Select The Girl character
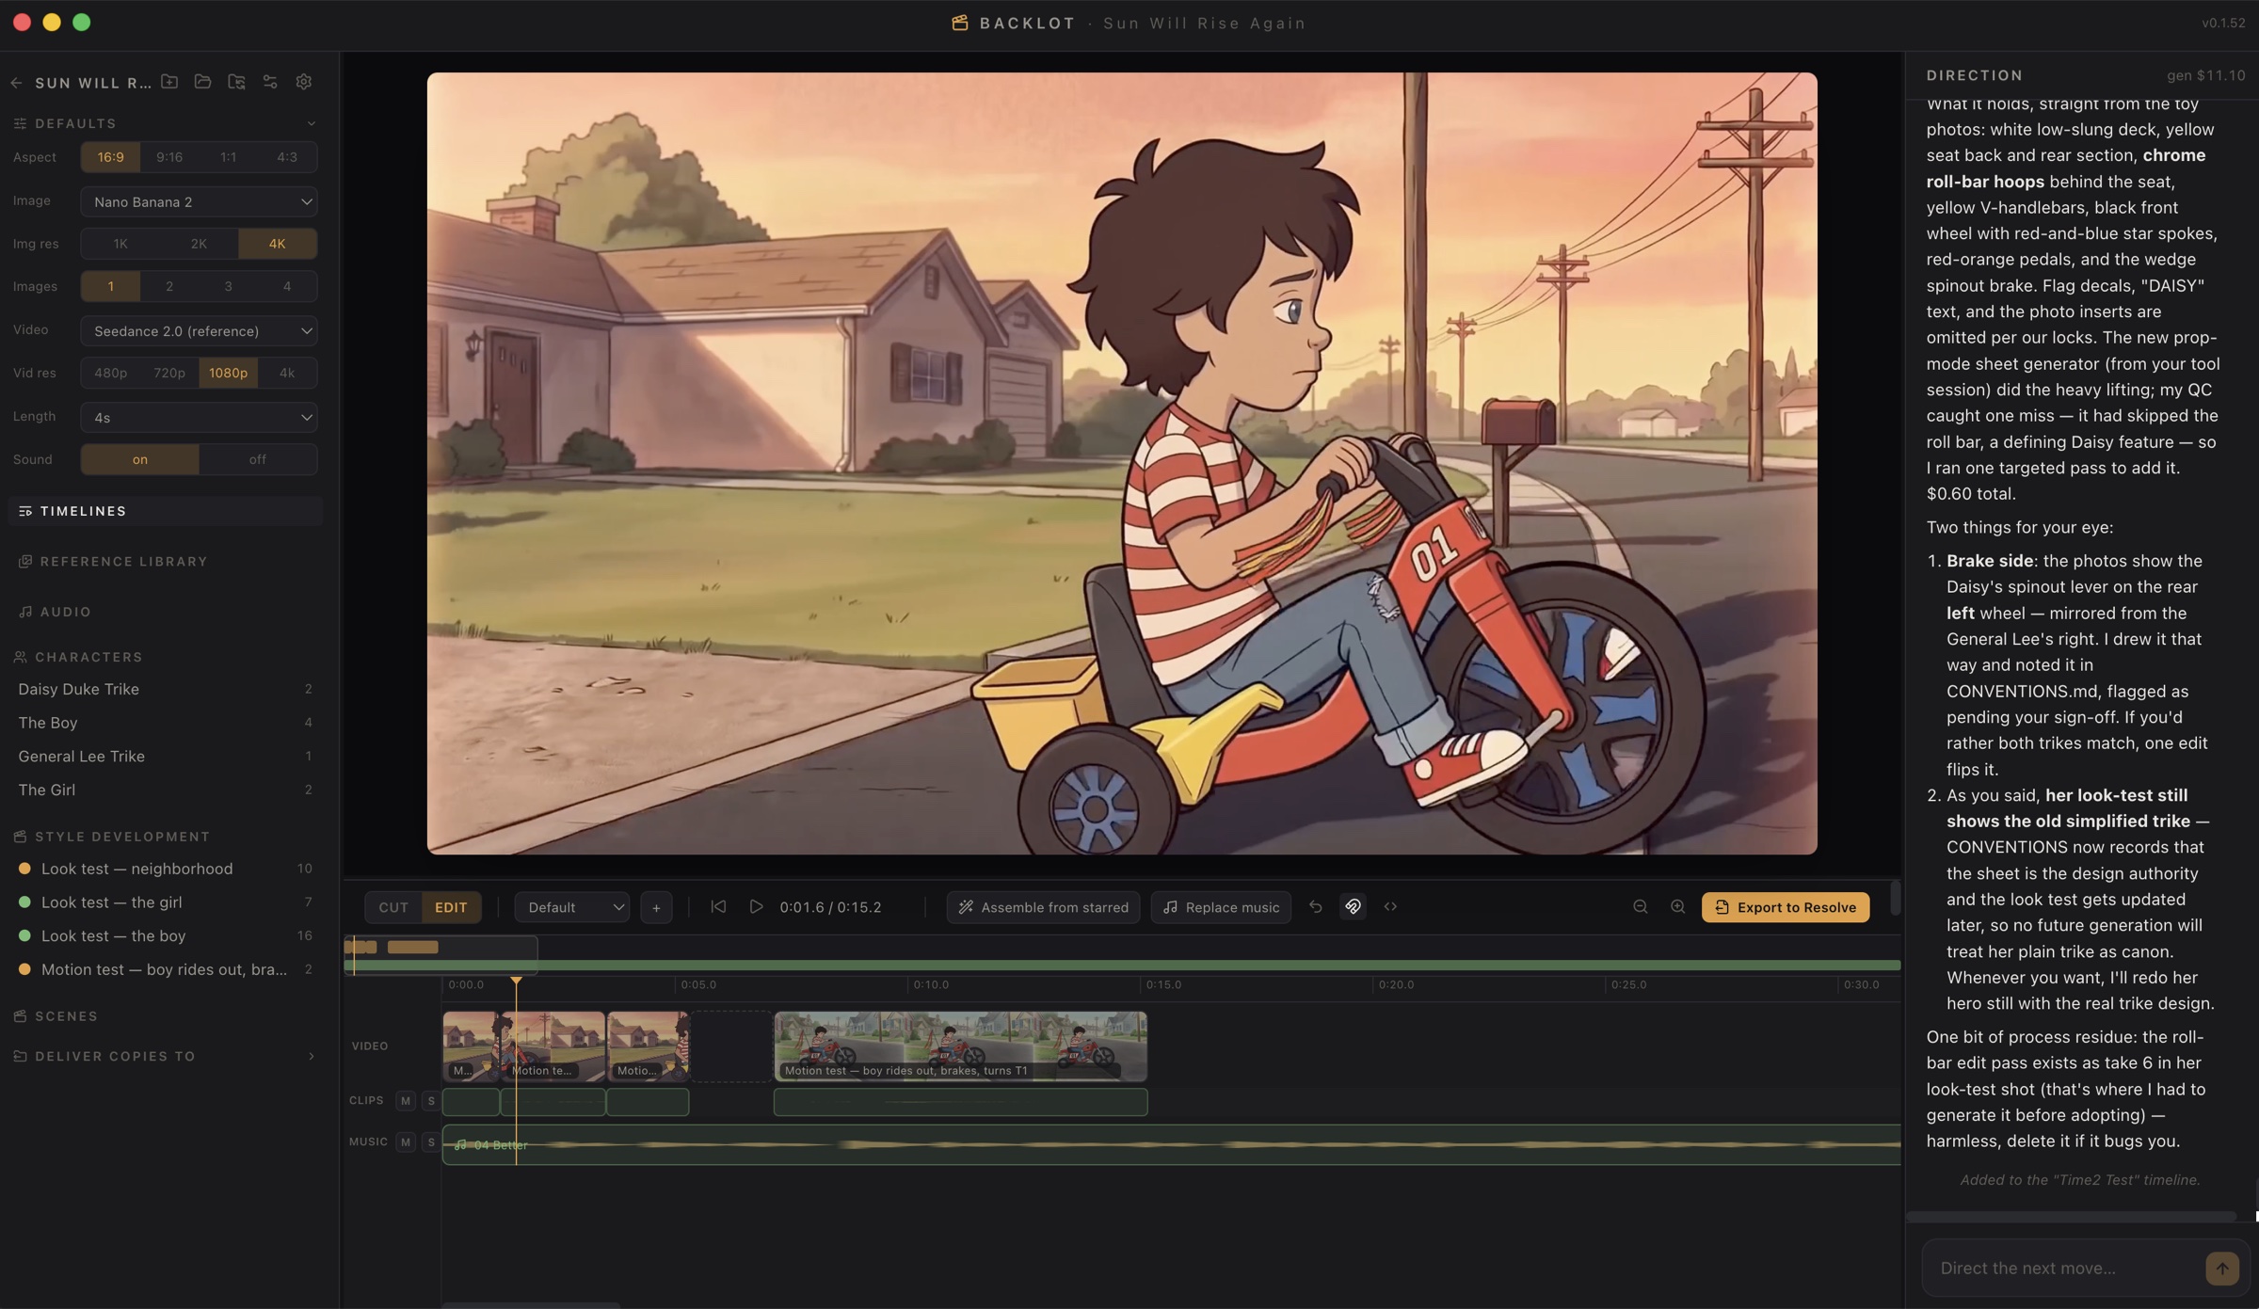2259x1309 pixels. point(164,790)
